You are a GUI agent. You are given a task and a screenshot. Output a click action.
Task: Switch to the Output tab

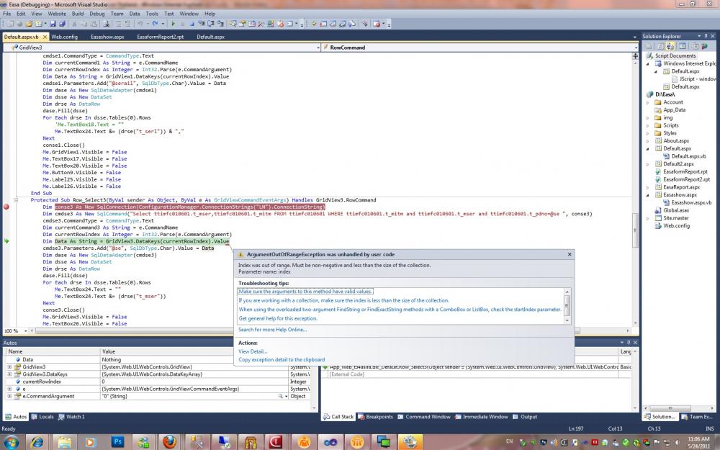tap(525, 417)
